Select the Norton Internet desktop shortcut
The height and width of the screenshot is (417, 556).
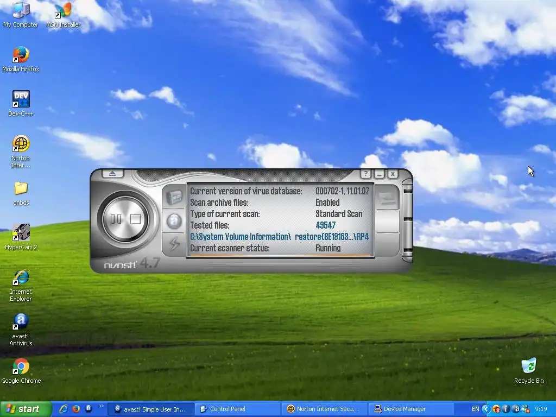(x=21, y=152)
